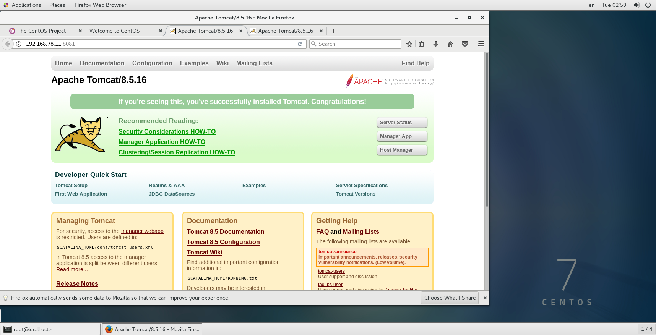This screenshot has height=335, width=656.
Task: Open the Places menu
Action: click(57, 5)
